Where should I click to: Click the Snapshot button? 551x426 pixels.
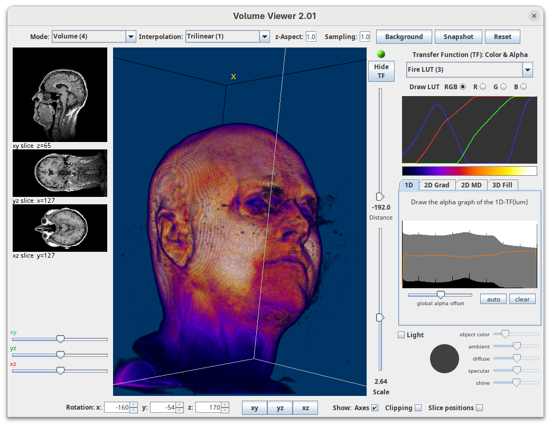point(458,36)
